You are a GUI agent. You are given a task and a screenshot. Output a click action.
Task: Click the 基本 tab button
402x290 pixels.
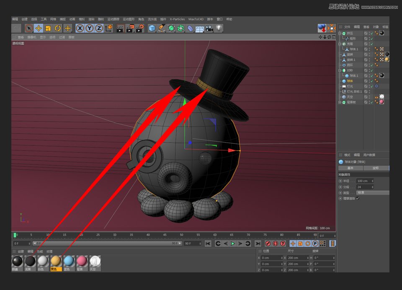[350, 168]
